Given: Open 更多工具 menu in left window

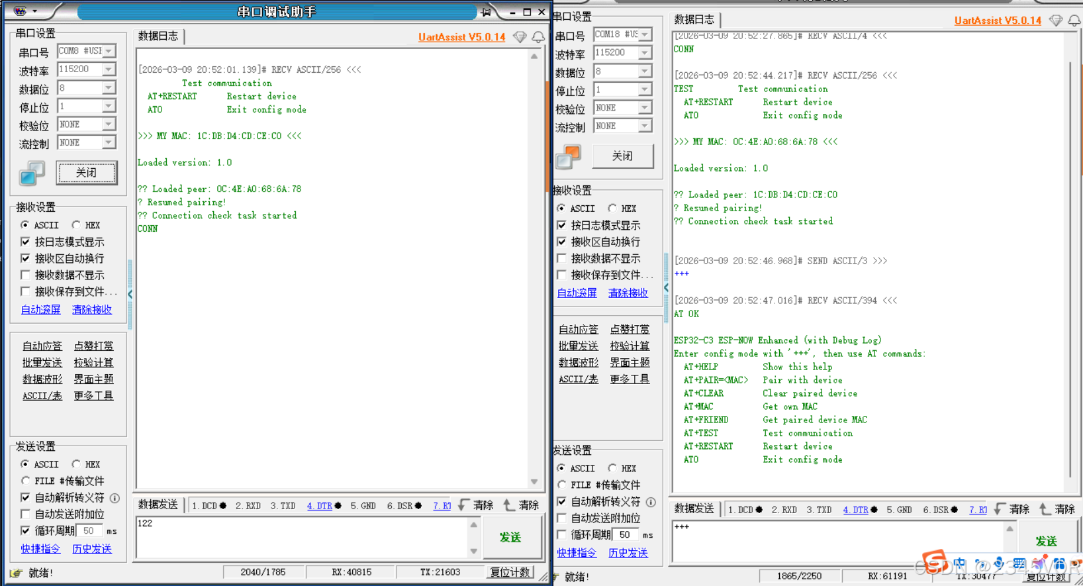Looking at the screenshot, I should (93, 395).
